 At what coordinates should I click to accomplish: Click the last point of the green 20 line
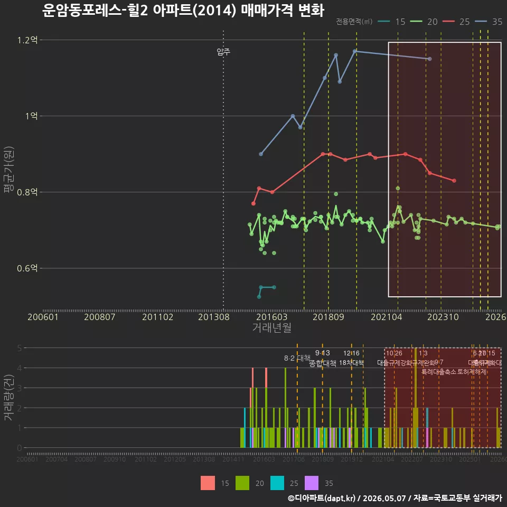(x=498, y=227)
